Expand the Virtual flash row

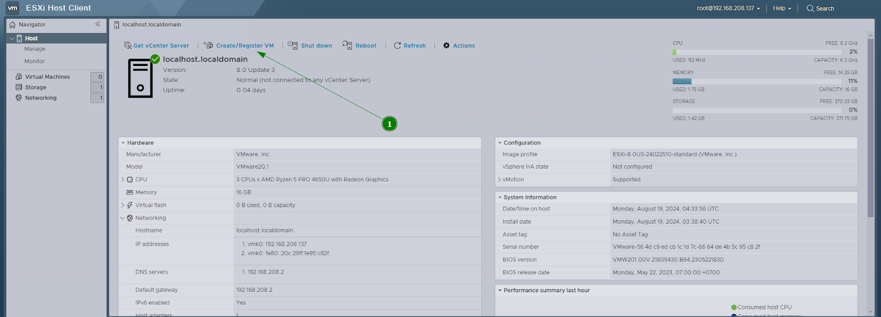tap(122, 205)
